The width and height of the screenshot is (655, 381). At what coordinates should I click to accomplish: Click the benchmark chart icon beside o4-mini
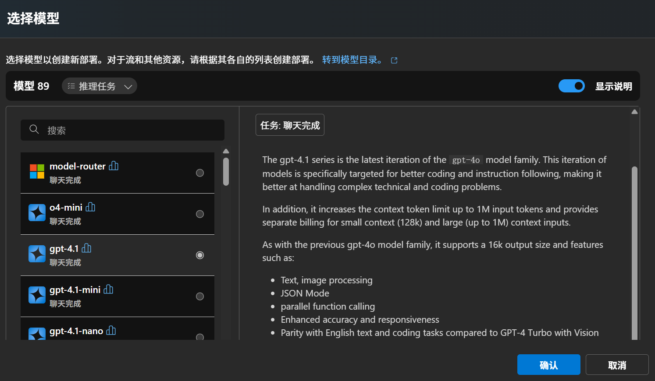click(90, 207)
